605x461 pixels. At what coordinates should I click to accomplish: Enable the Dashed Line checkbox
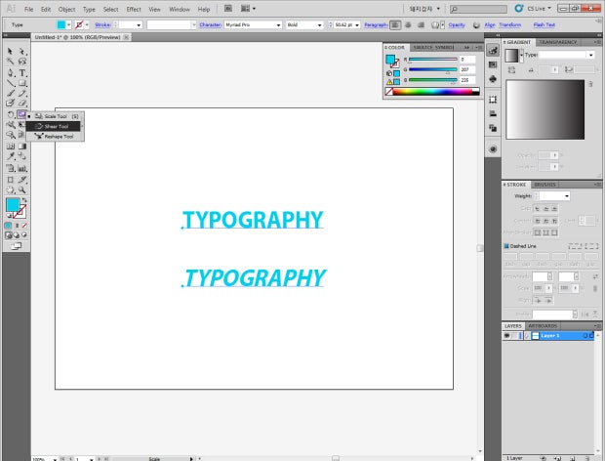coord(506,246)
